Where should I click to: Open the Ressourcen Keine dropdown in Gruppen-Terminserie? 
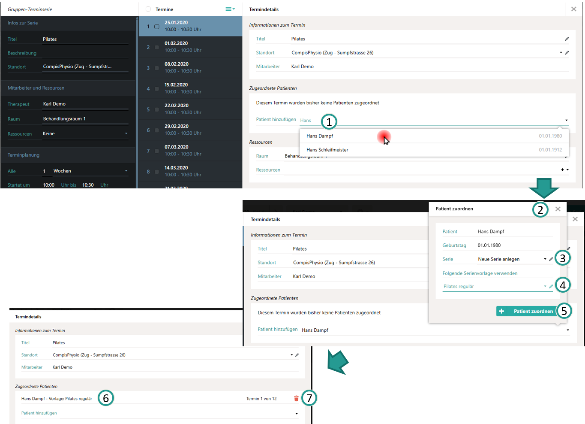coord(126,133)
